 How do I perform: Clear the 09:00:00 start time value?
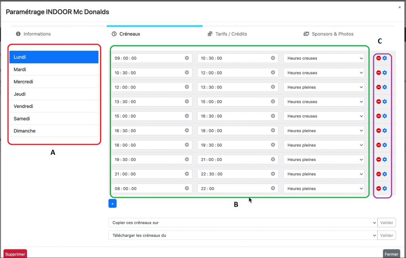[187, 58]
